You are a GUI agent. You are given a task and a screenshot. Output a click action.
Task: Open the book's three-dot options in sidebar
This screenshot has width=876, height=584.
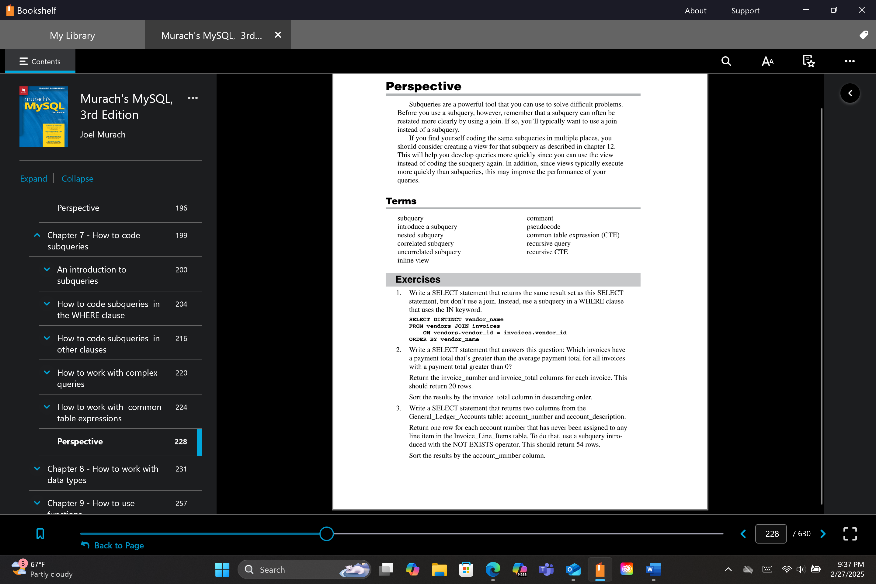[193, 98]
